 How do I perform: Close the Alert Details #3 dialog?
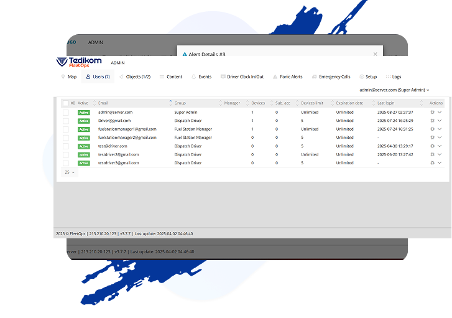375,54
